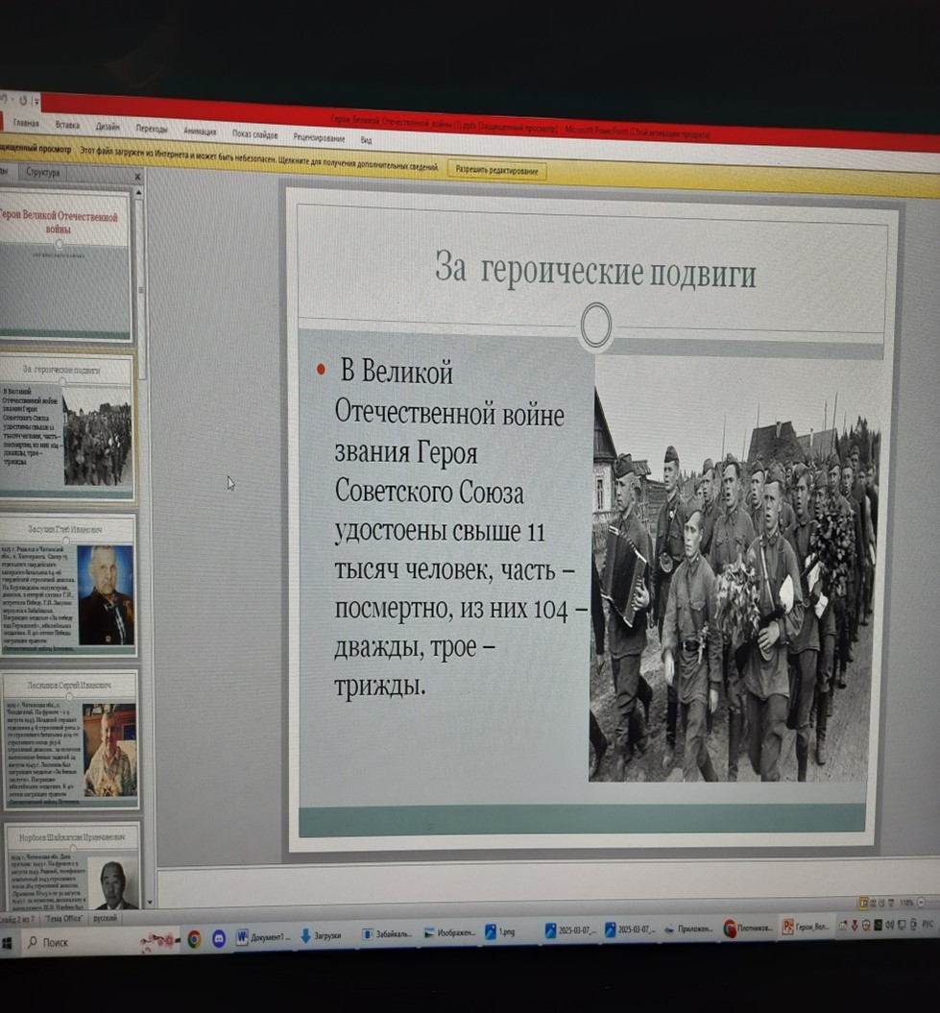Open the network icon in system tray
The image size is (940, 1013).
902,925
